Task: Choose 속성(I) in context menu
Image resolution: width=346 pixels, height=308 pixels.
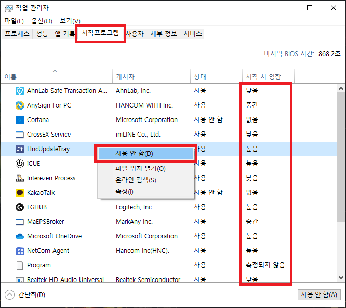Action: (x=145, y=192)
